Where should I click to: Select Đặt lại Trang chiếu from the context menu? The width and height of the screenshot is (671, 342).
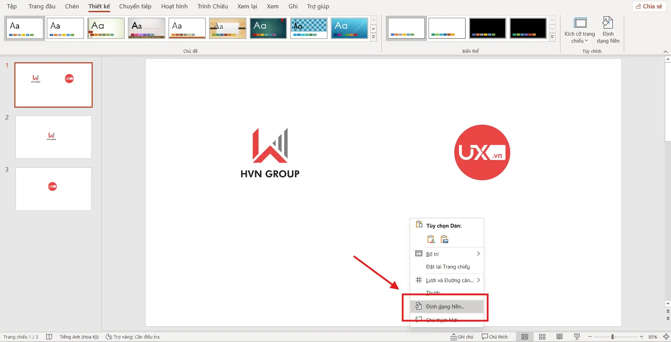click(x=448, y=266)
